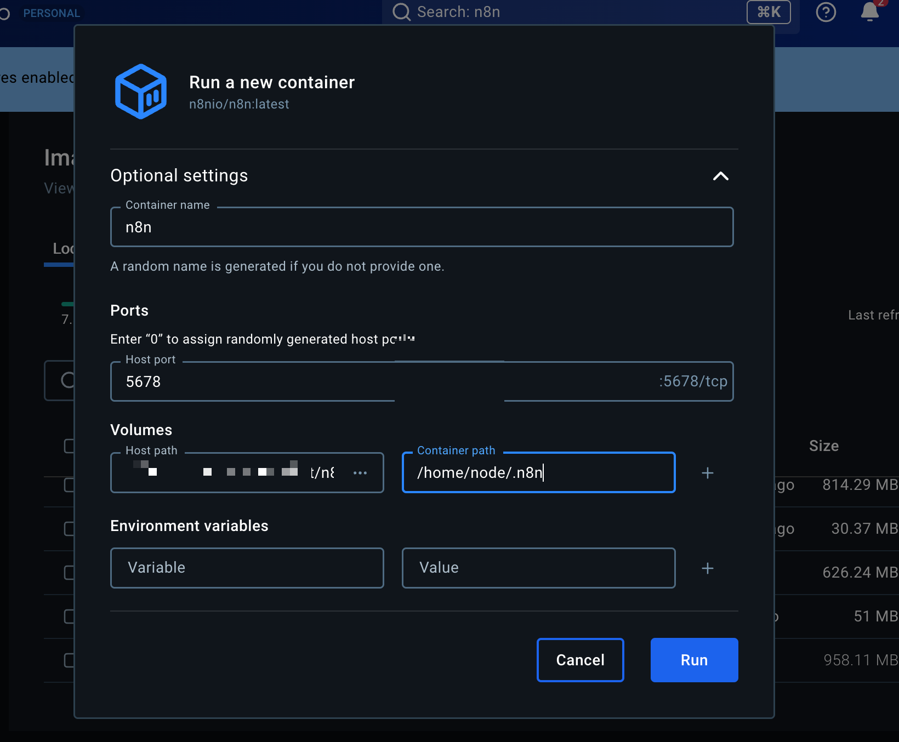Open the notifications bell

pyautogui.click(x=870, y=12)
